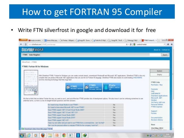Open the 3rd Party Add-ons sidebar link
The height and width of the screenshot is (138, 184).
click(x=158, y=102)
